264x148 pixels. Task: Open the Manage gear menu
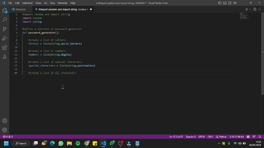coord(5,130)
